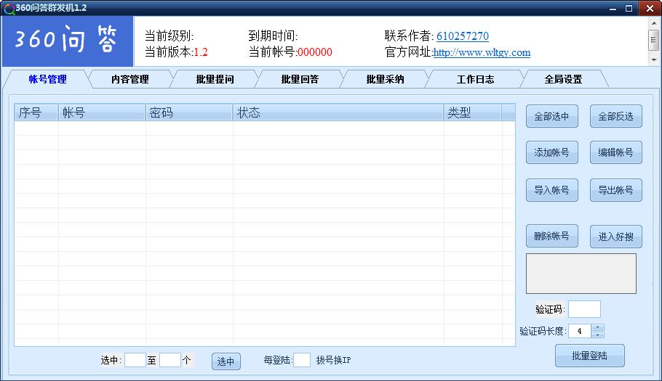Click the 全部选中 button

click(552, 116)
